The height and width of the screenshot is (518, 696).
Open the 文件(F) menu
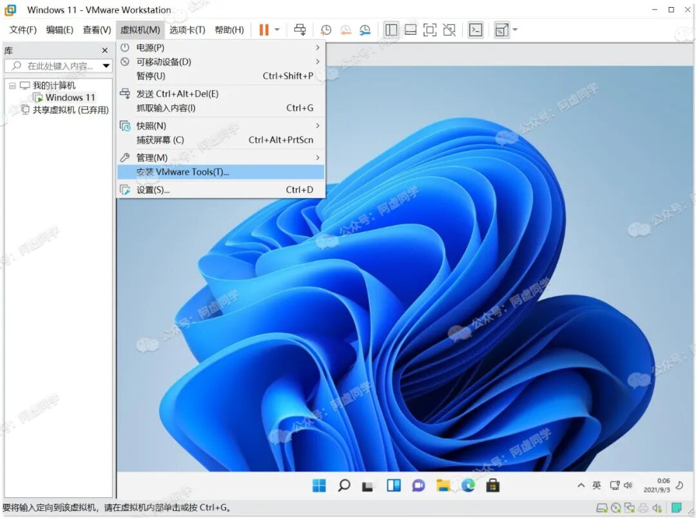(x=23, y=30)
